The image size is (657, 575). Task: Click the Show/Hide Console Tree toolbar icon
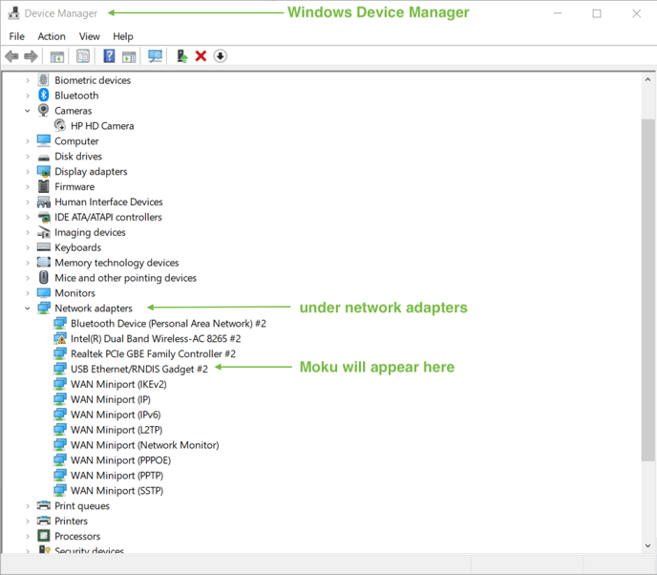[x=57, y=56]
